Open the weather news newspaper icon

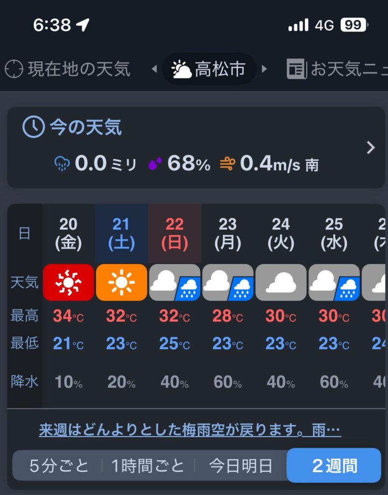297,69
